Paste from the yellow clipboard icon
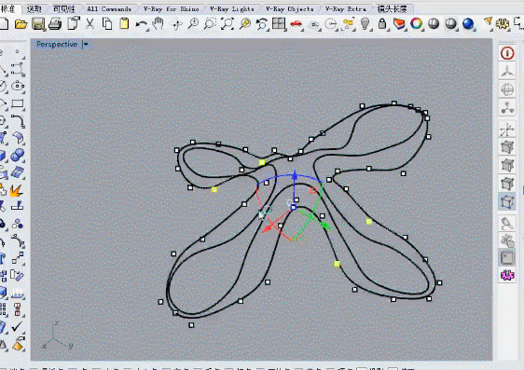 click(x=124, y=23)
